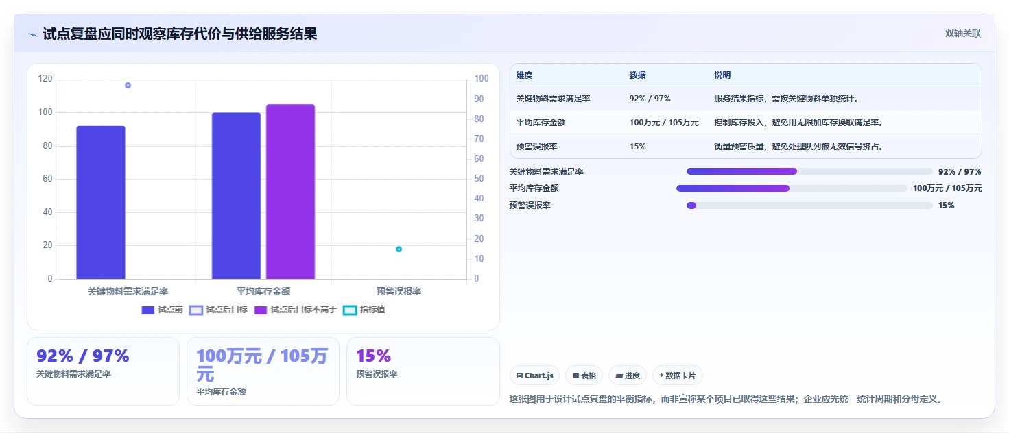
Task: Click right axis value 100
Action: click(x=482, y=79)
